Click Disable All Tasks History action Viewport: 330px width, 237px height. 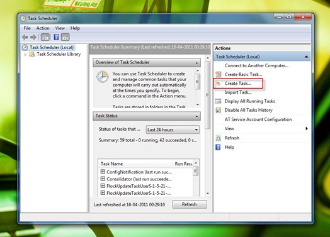248,110
